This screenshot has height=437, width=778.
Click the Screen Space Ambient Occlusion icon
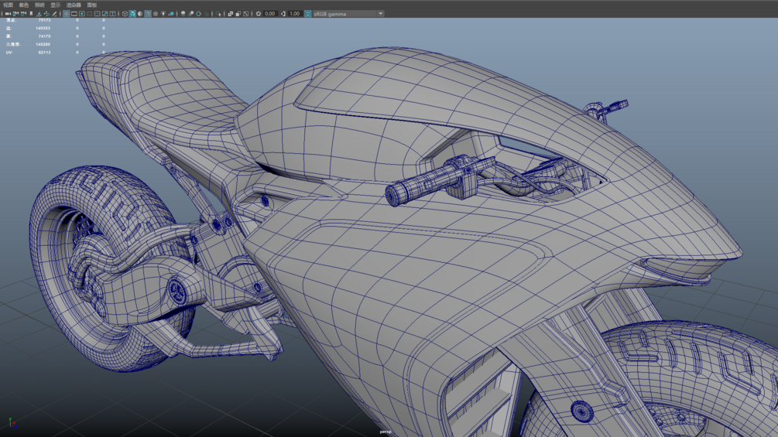183,14
